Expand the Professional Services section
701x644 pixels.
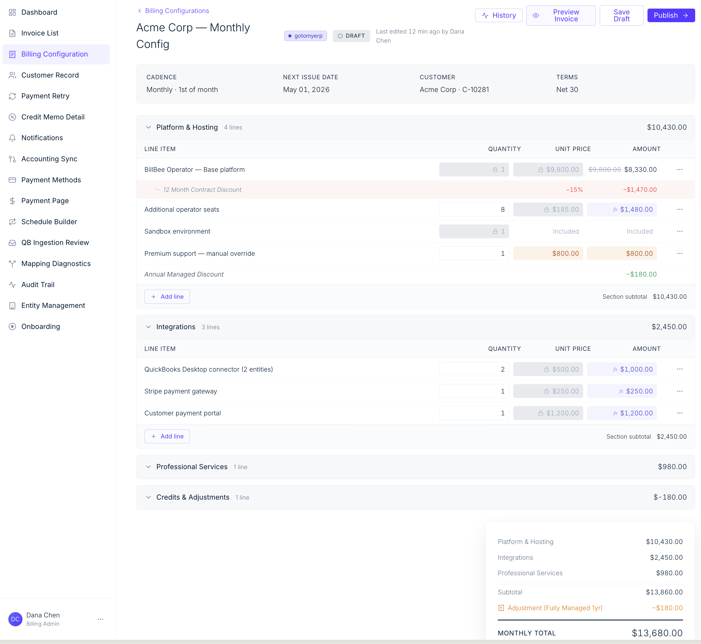coord(148,467)
